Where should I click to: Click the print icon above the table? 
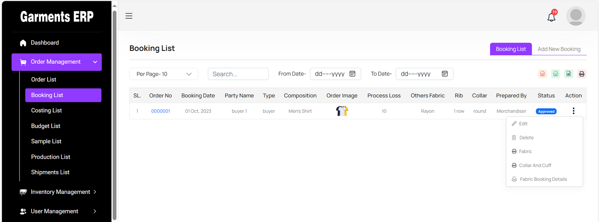(x=581, y=74)
